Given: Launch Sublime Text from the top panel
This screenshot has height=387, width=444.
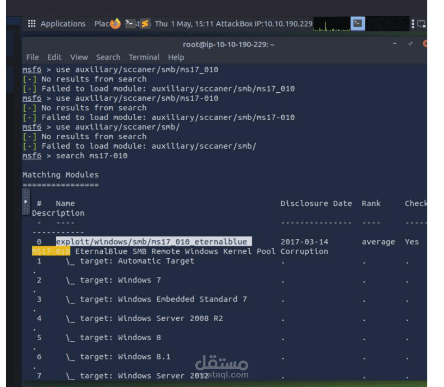Looking at the screenshot, I should point(145,24).
